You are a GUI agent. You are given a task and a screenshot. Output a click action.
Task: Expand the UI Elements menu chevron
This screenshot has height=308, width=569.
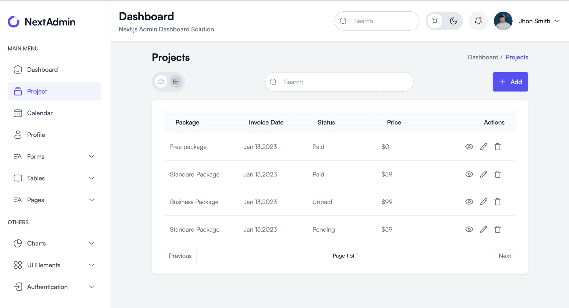coord(92,265)
